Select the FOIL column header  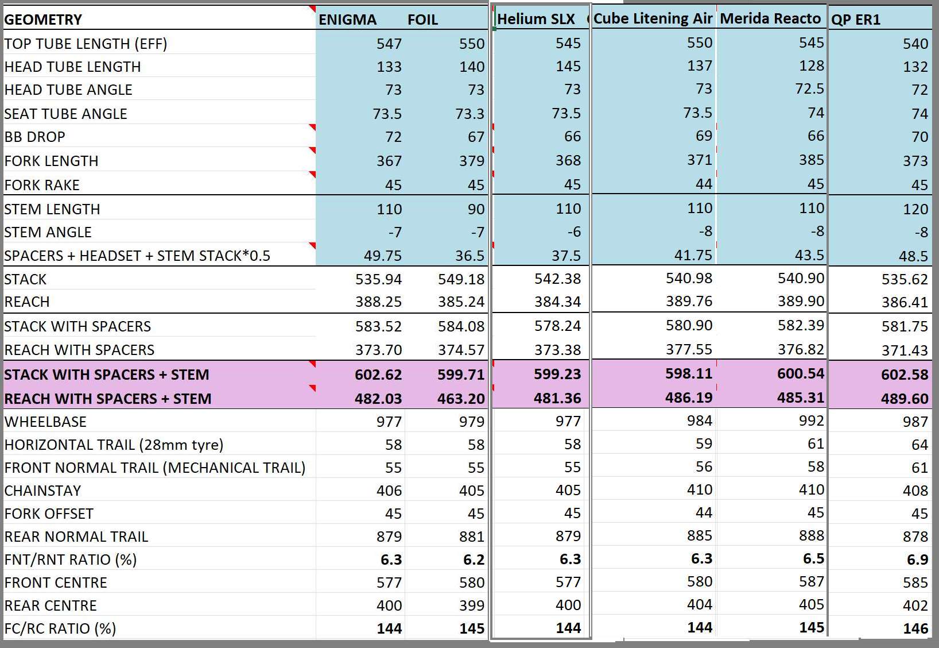[x=423, y=20]
